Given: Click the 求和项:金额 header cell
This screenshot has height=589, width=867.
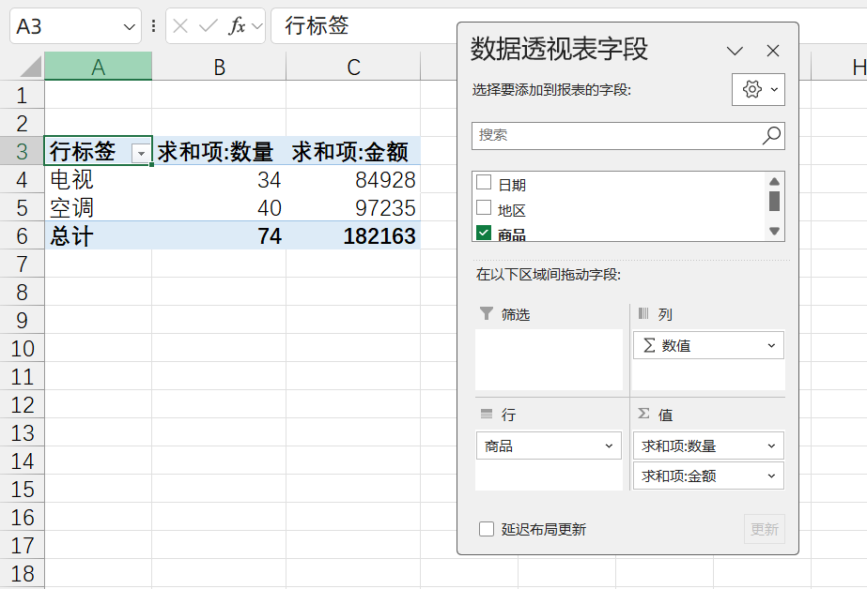Looking at the screenshot, I should tap(353, 151).
